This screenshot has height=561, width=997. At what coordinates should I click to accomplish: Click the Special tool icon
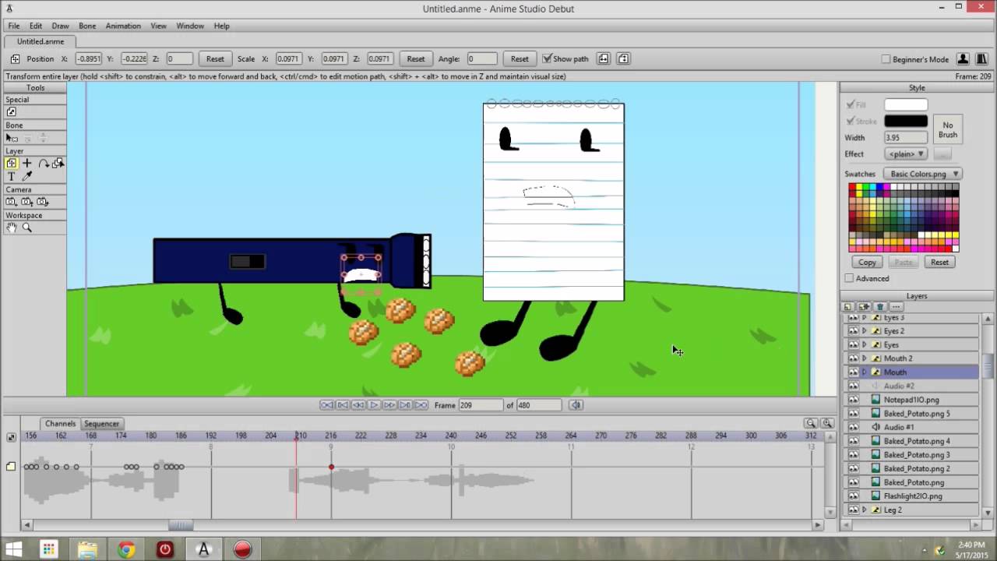click(12, 112)
